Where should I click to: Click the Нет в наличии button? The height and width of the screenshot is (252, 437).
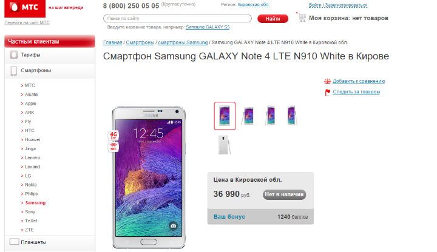click(284, 194)
